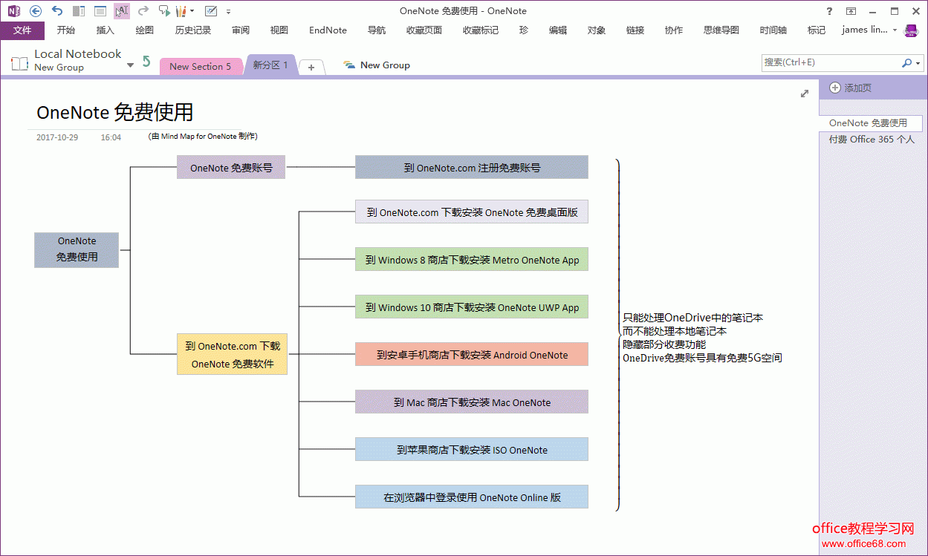Image resolution: width=928 pixels, height=556 pixels.
Task: Open the 思维导图 ribbon tab
Action: tap(721, 30)
